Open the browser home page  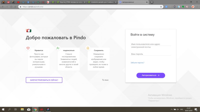[15, 7]
